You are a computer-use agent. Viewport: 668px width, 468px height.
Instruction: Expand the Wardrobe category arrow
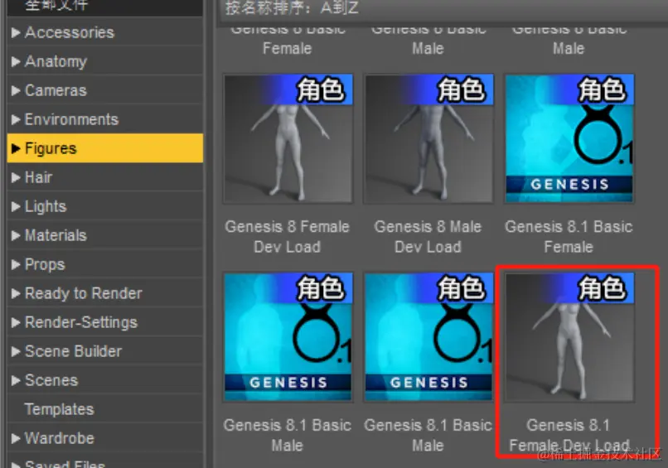(x=16, y=438)
